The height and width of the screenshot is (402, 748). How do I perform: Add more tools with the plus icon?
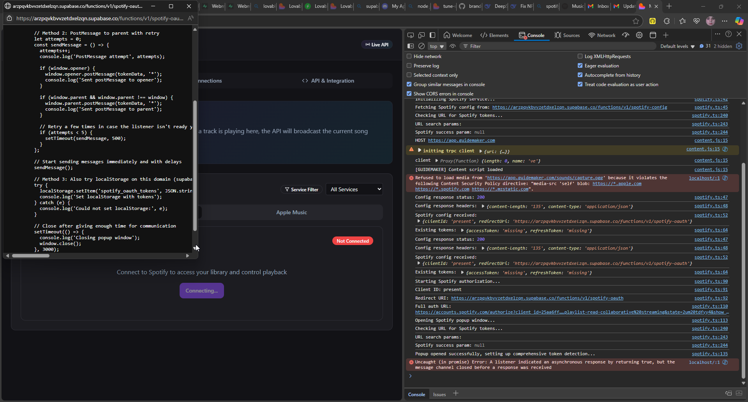tap(666, 35)
